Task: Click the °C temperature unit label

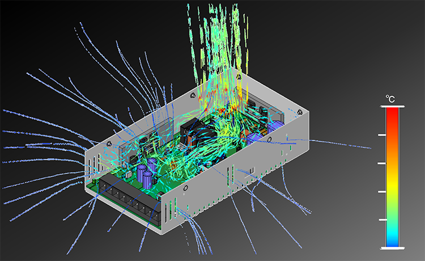Action: click(390, 99)
